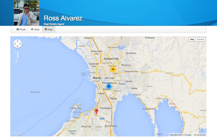Screen dimensions: 217x138
Task: Click the Pasay map label
Action: click(x=101, y=94)
